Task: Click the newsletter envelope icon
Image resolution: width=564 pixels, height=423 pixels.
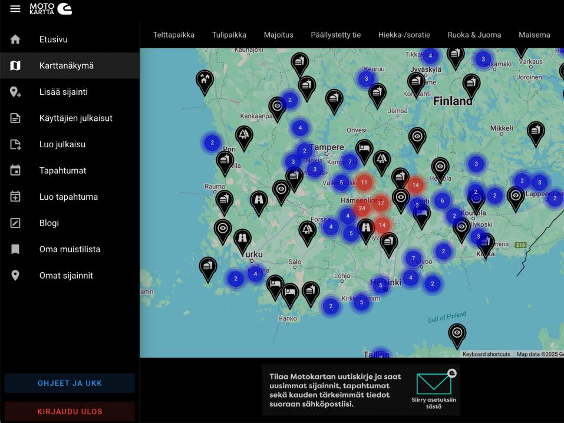Action: point(434,384)
